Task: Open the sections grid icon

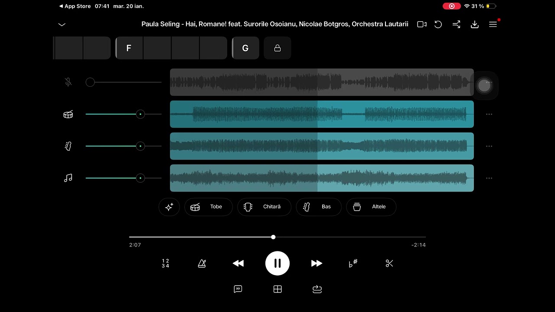Action: click(x=277, y=289)
